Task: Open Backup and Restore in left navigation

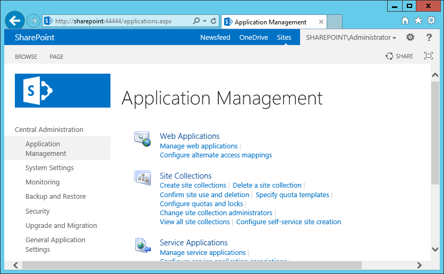Action: coord(55,196)
